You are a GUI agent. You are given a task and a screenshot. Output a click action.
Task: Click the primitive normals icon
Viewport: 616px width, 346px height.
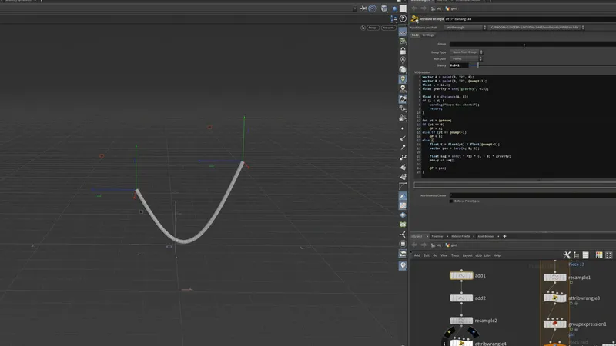pos(403,167)
